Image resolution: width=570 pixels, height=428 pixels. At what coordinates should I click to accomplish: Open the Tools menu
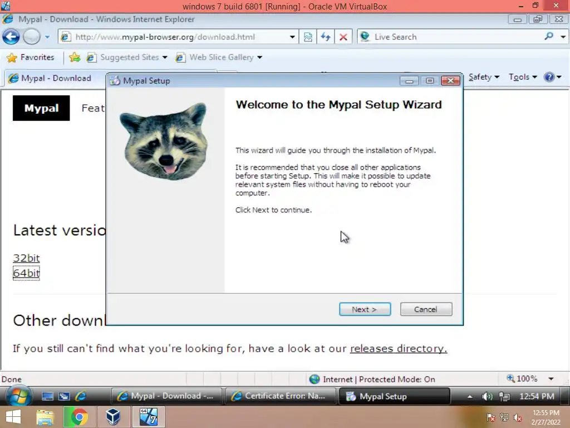pos(523,77)
